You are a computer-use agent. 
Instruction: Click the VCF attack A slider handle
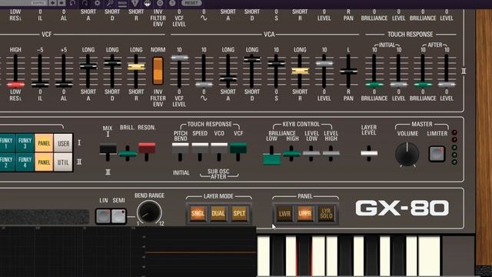pyautogui.click(x=88, y=66)
